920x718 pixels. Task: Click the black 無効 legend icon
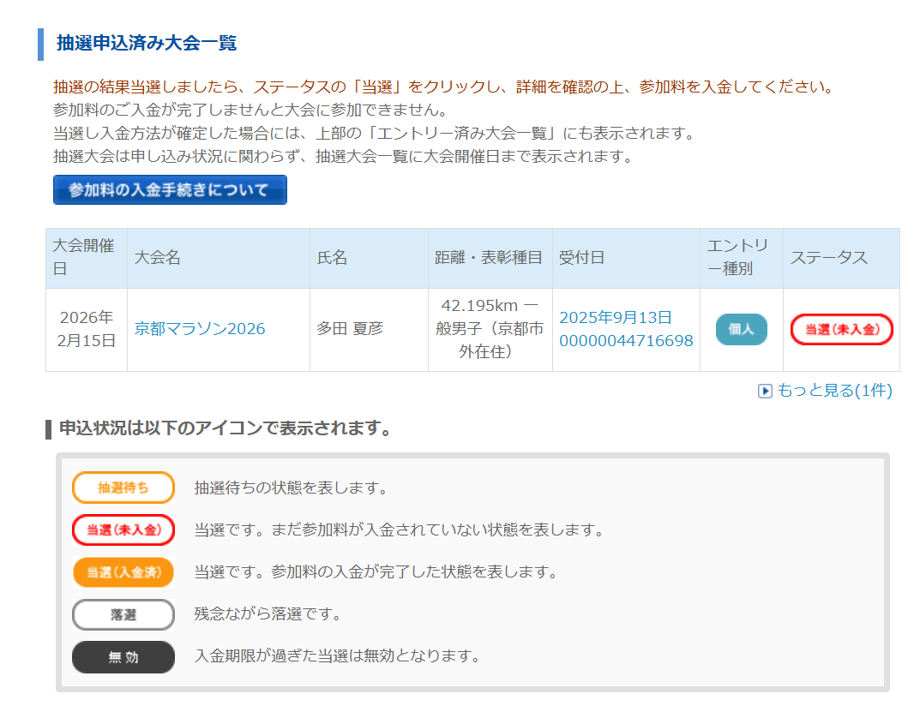(123, 657)
